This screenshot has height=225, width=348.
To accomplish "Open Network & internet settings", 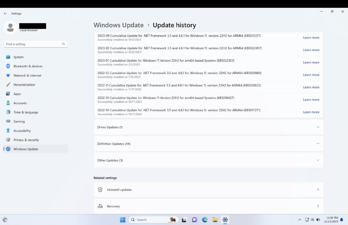I will (35, 75).
